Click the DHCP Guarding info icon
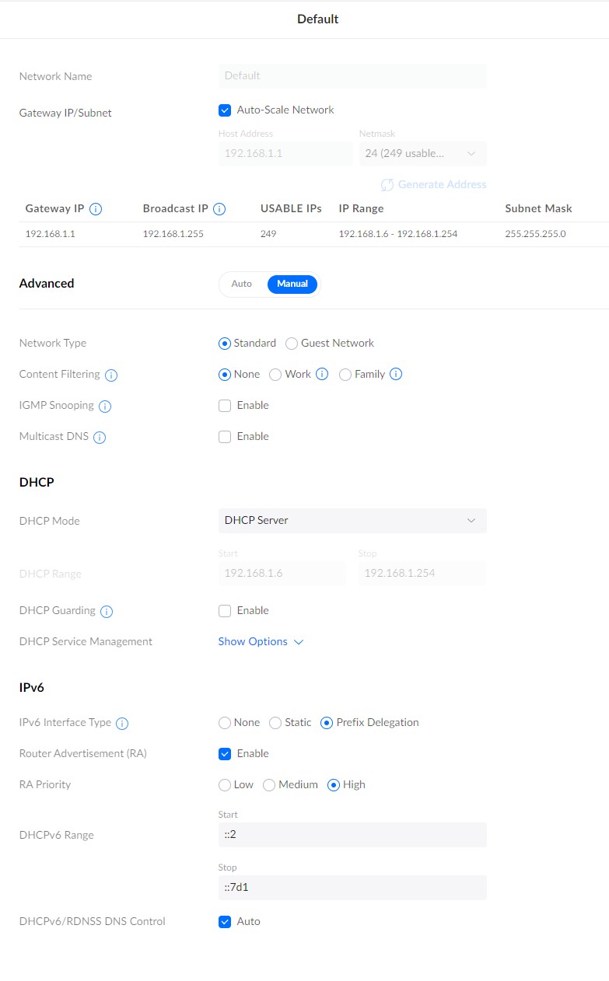 click(107, 611)
